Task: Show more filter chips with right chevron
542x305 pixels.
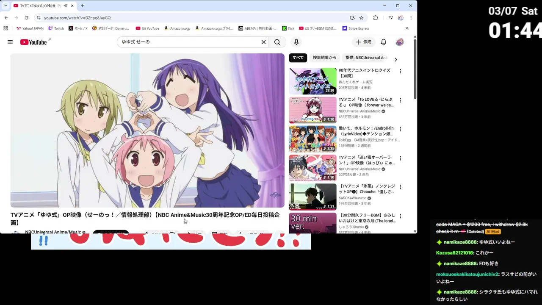Action: pyautogui.click(x=396, y=60)
